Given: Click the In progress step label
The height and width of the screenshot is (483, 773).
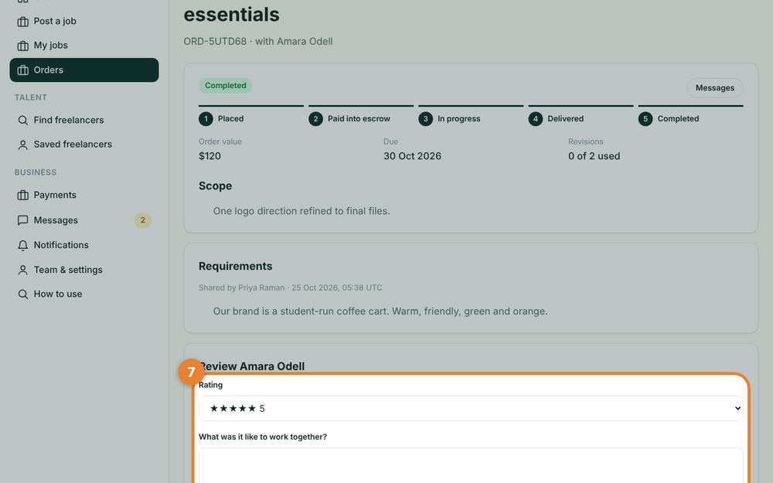Looking at the screenshot, I should [459, 119].
